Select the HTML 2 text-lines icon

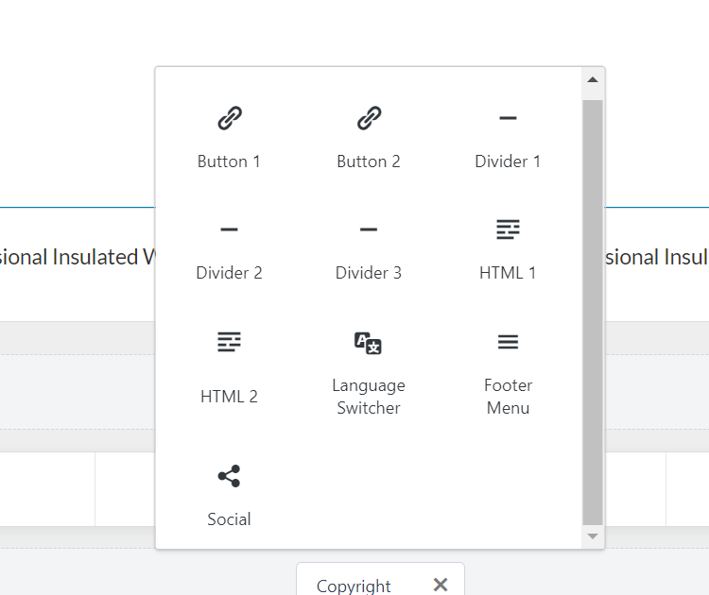[229, 342]
